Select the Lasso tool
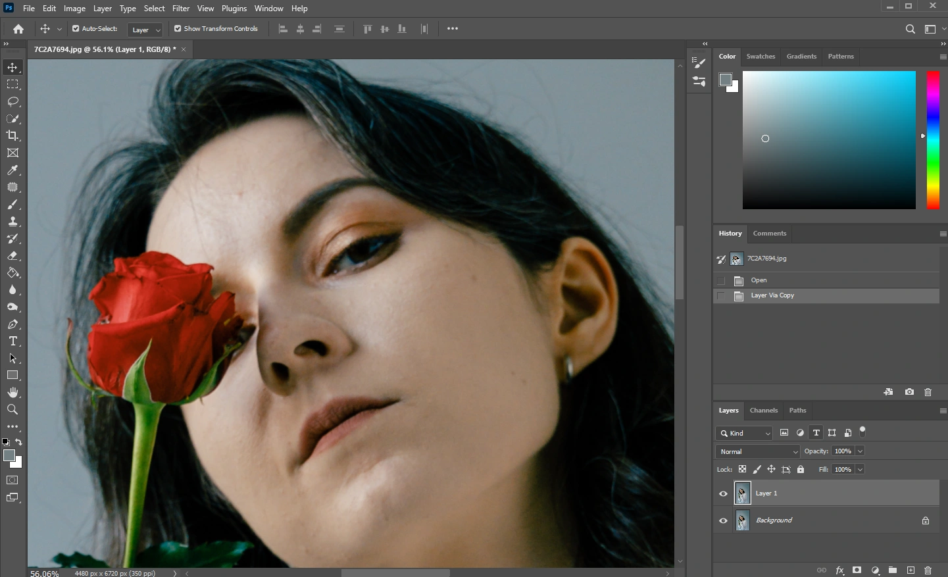948x577 pixels. point(12,101)
